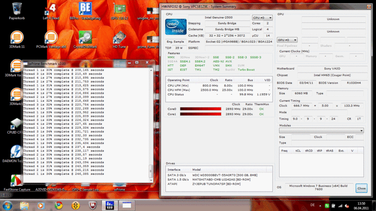Click the memory Size field 6060 MB
The width and height of the screenshot is (376, 211).
click(301, 93)
